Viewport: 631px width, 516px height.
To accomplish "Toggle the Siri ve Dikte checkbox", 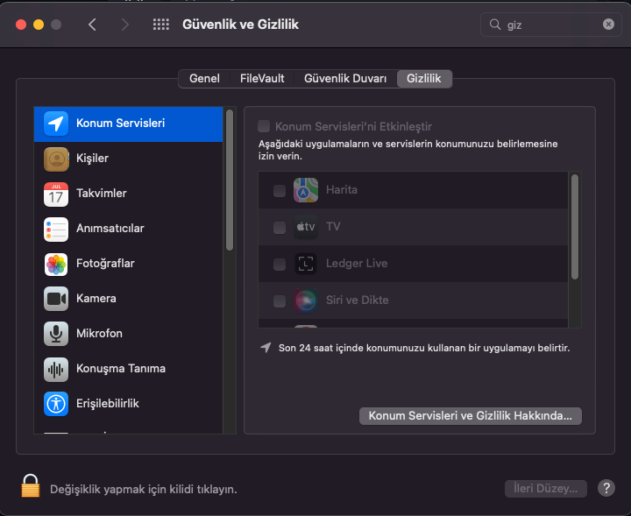I will pyautogui.click(x=280, y=300).
